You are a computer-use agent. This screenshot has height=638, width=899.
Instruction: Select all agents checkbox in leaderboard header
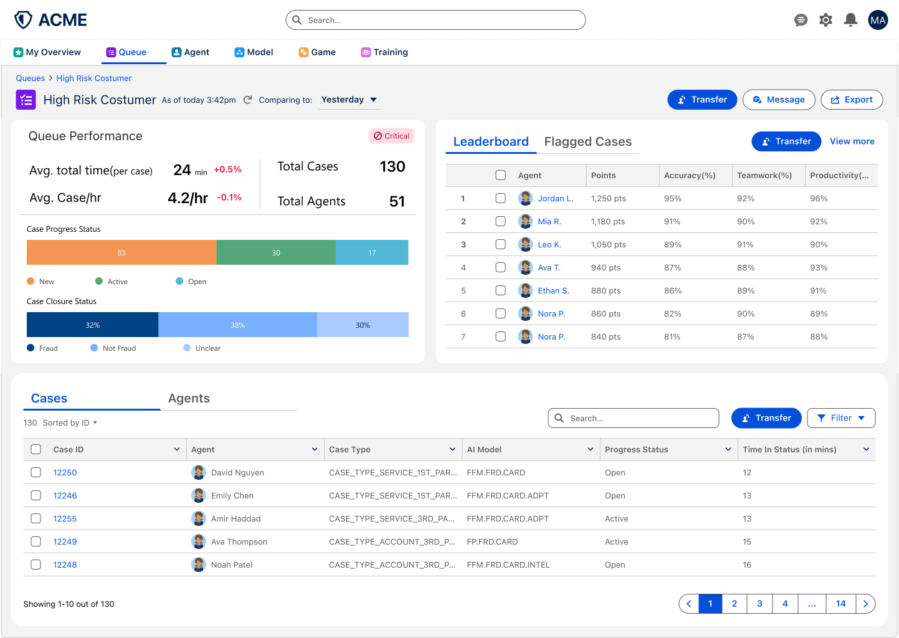tap(500, 175)
